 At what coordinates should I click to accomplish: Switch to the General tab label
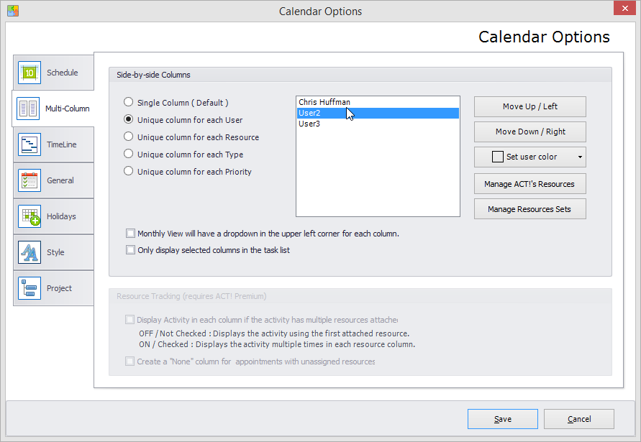tap(60, 180)
